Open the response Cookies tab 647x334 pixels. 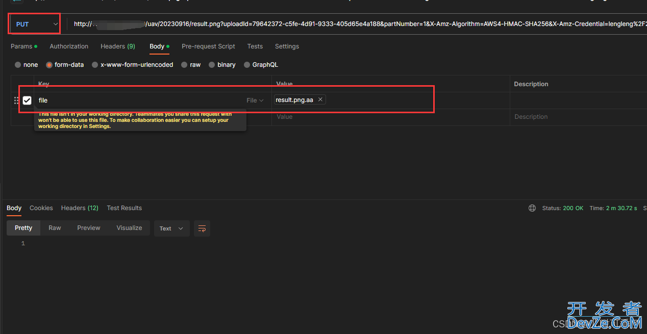pyautogui.click(x=41, y=208)
